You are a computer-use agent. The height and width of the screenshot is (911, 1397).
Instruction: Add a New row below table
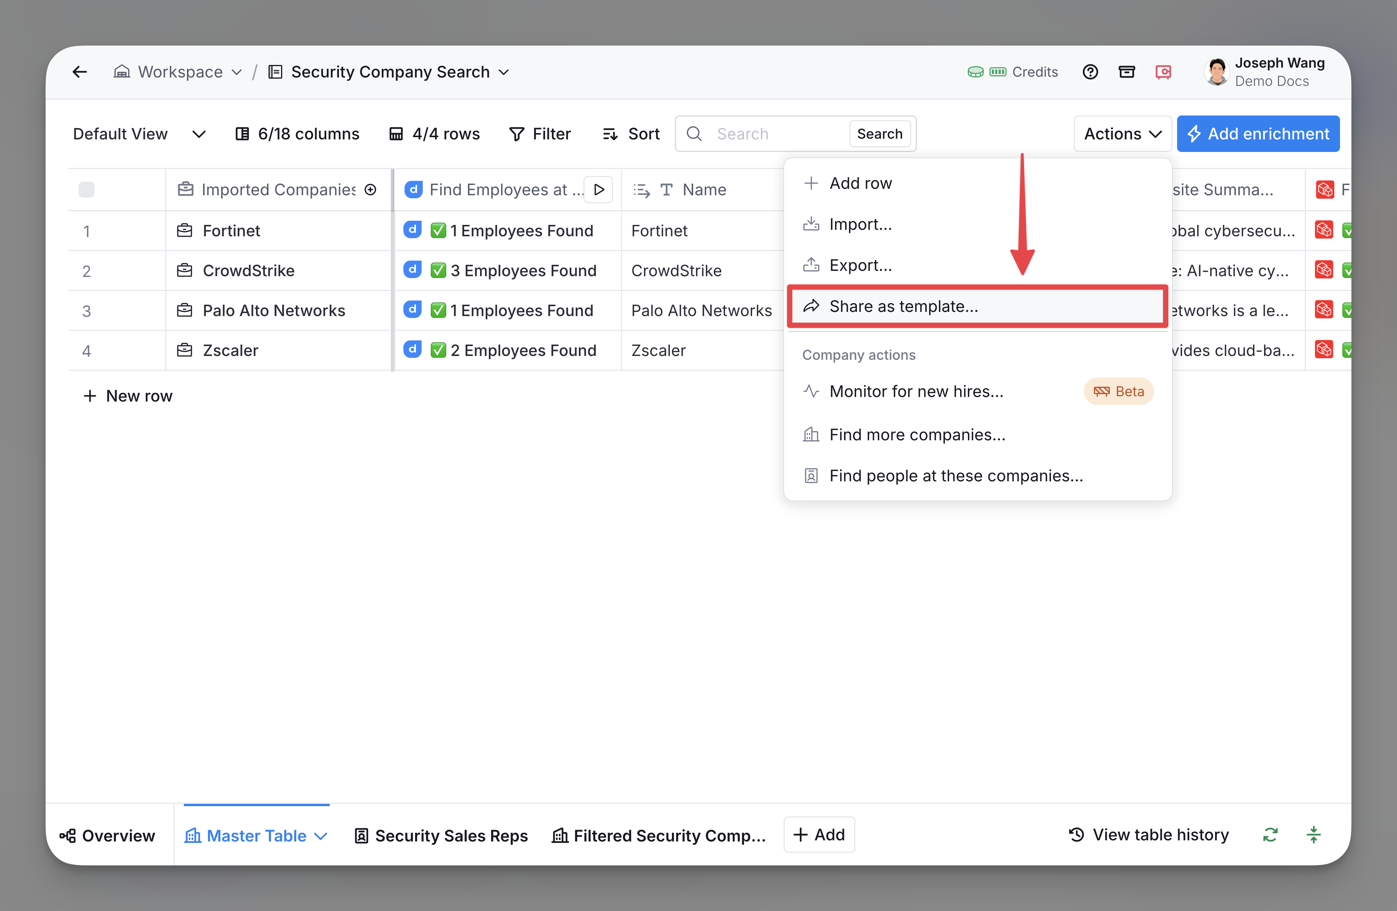coord(127,395)
